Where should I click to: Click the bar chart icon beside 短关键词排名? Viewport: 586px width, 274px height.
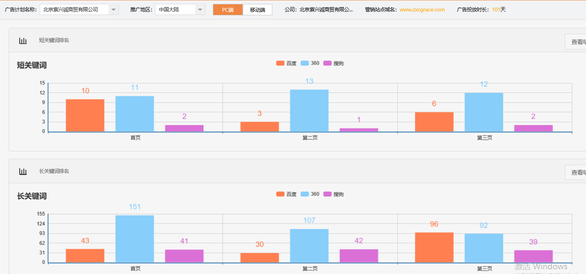point(22,40)
